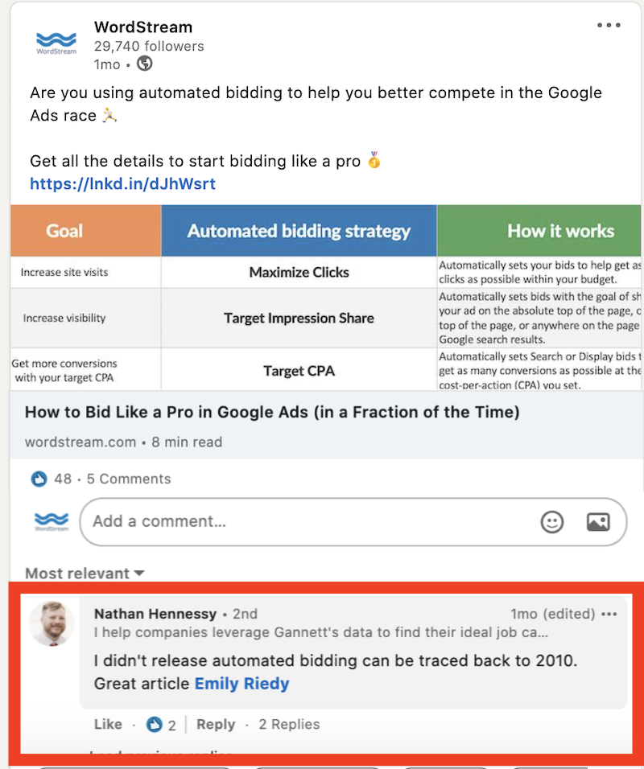This screenshot has height=769, width=644.
Task: Click the WordStream logo beside the post
Action: (x=56, y=43)
